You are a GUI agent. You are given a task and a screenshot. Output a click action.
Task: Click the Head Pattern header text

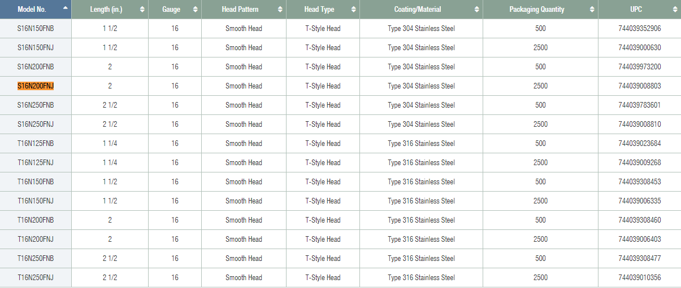point(240,10)
